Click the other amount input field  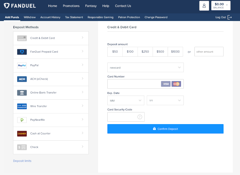pos(209,52)
